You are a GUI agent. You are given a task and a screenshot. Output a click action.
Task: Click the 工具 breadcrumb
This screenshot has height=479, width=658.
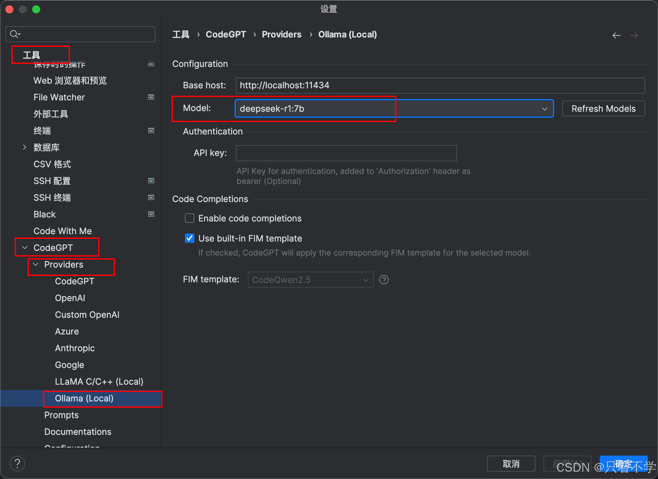(x=181, y=34)
